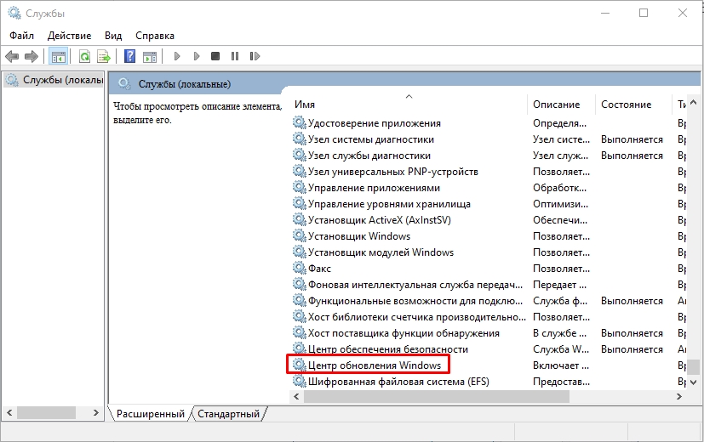The height and width of the screenshot is (442, 704).
Task: Click the action pane show/hide toolbar icon
Action: pos(150,56)
